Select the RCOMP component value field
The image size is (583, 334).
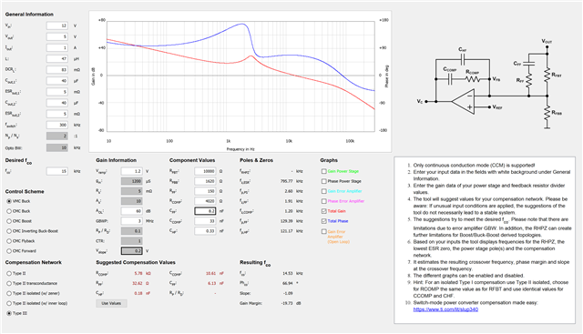point(205,201)
